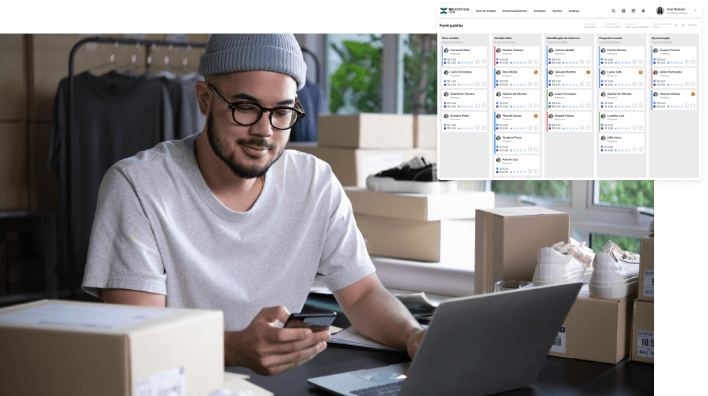Image resolution: width=708 pixels, height=396 pixels.
Task: Open the Lucas Kato opportunity card
Action: 621,78
